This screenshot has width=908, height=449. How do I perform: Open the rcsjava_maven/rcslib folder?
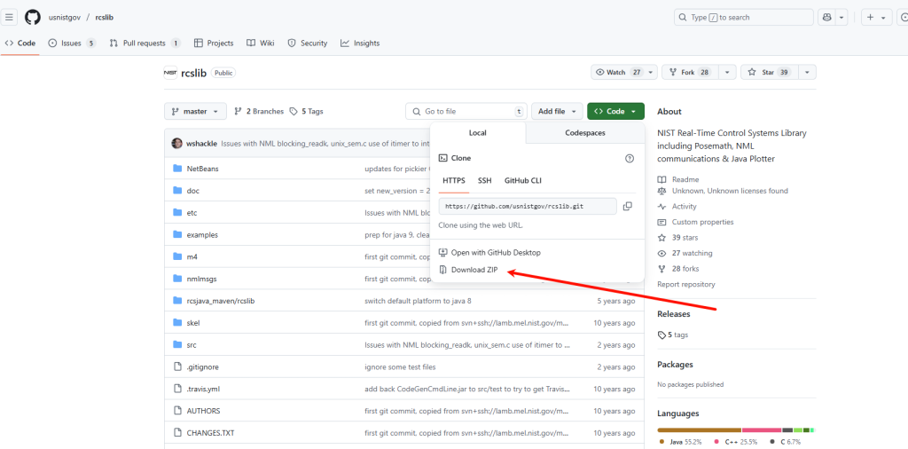(221, 301)
